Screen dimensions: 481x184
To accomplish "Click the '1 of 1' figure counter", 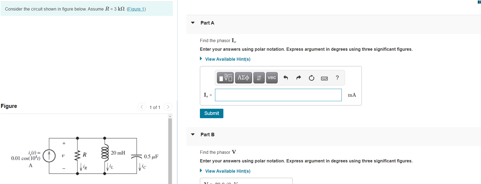I will (x=155, y=107).
